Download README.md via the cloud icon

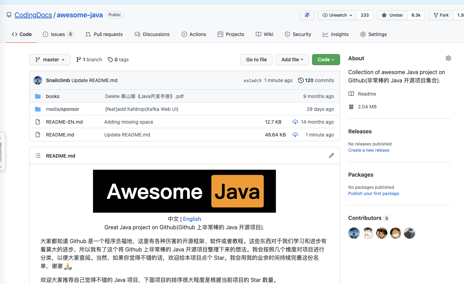point(295,135)
